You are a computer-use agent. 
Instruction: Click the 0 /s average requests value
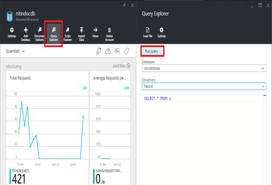[x=100, y=179]
